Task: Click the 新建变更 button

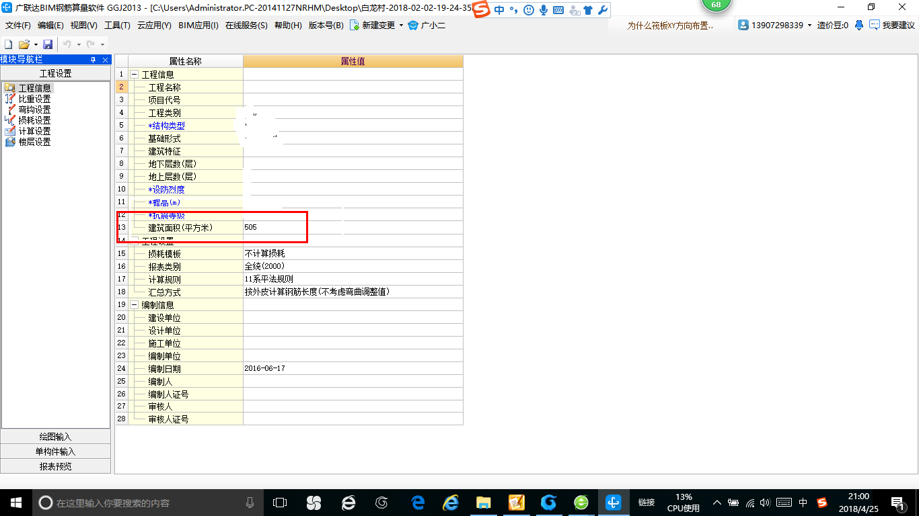Action: coord(372,26)
